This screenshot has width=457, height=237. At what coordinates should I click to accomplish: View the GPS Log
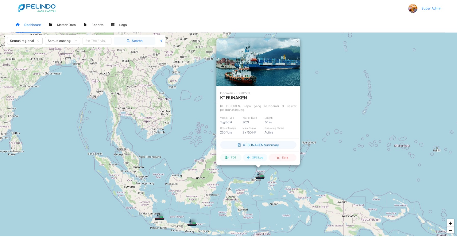click(255, 158)
